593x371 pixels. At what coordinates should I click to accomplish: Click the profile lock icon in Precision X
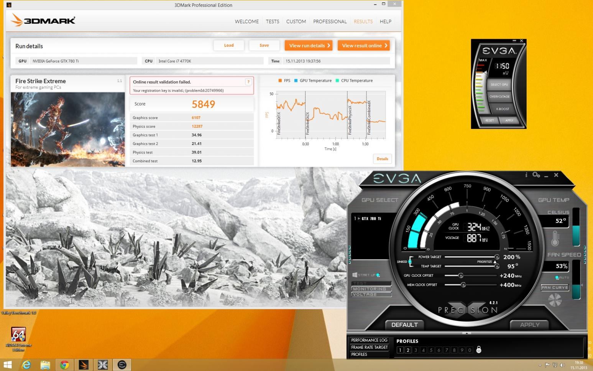(x=478, y=350)
